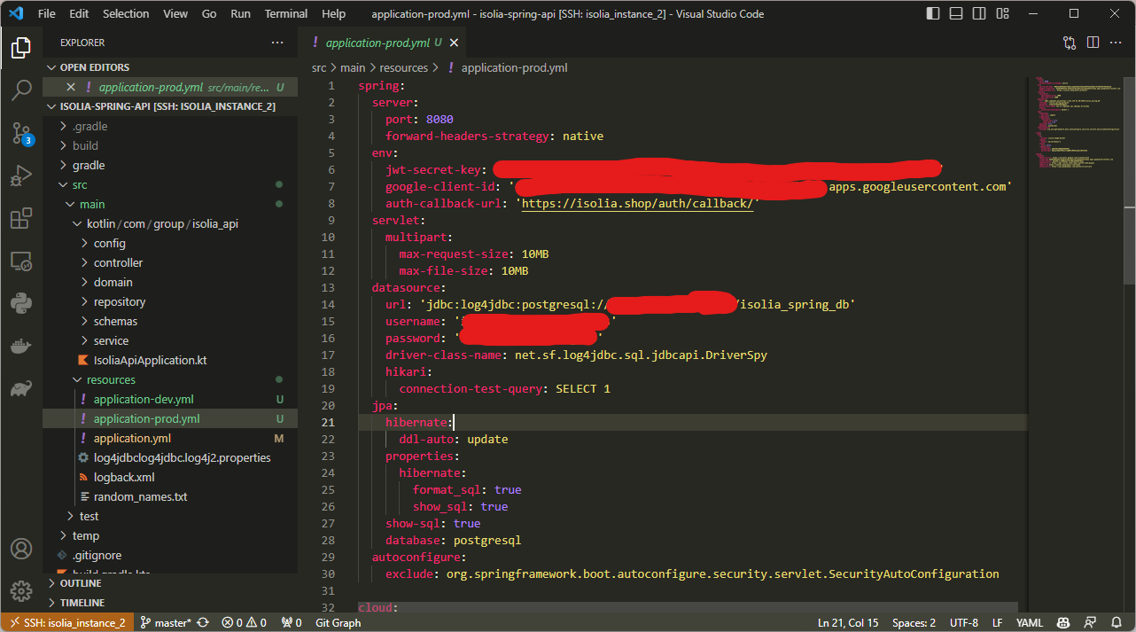Collapse the resources folder
Viewport: 1136px width, 632px height.
(x=170, y=379)
